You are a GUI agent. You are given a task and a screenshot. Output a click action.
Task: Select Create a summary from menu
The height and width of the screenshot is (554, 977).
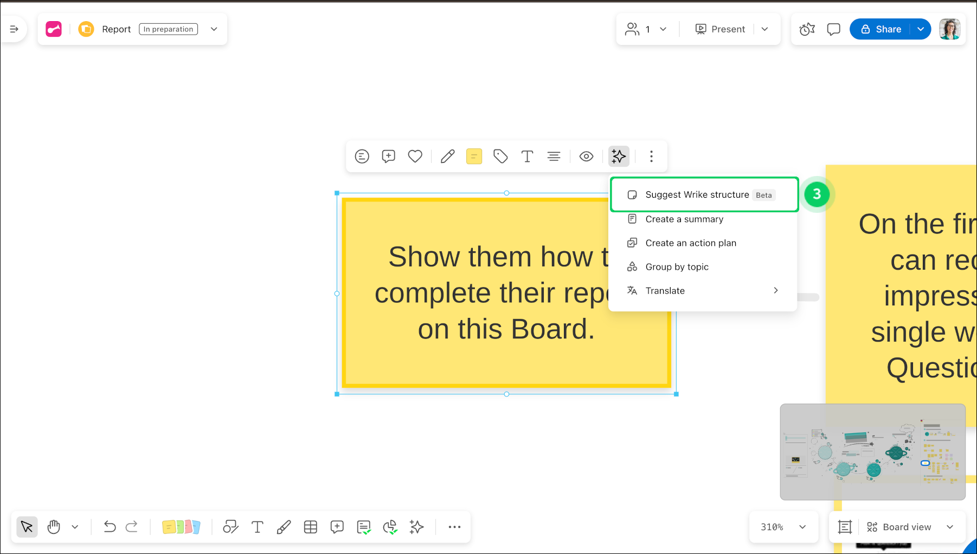pyautogui.click(x=684, y=219)
